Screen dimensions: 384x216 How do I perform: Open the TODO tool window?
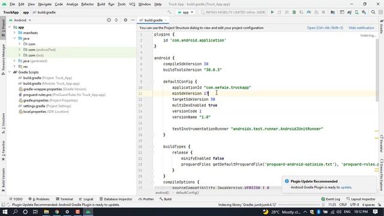tap(16, 199)
